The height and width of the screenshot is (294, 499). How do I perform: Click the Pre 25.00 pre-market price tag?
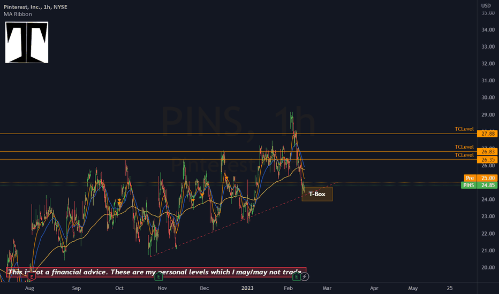pos(481,178)
